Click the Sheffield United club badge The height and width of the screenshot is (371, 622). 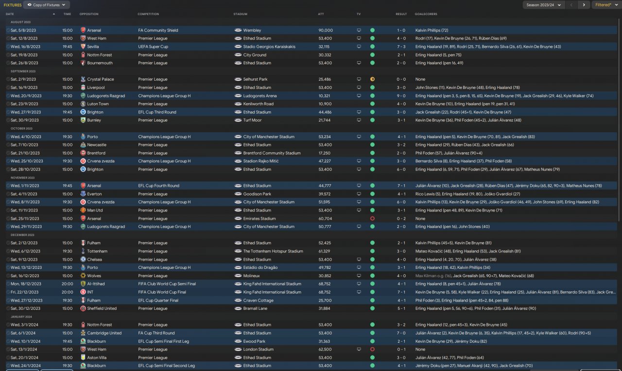pos(83,308)
